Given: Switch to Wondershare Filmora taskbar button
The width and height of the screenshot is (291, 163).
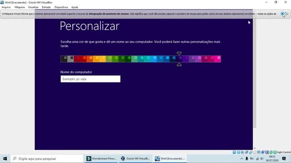Looking at the screenshot, I should coord(101,158).
